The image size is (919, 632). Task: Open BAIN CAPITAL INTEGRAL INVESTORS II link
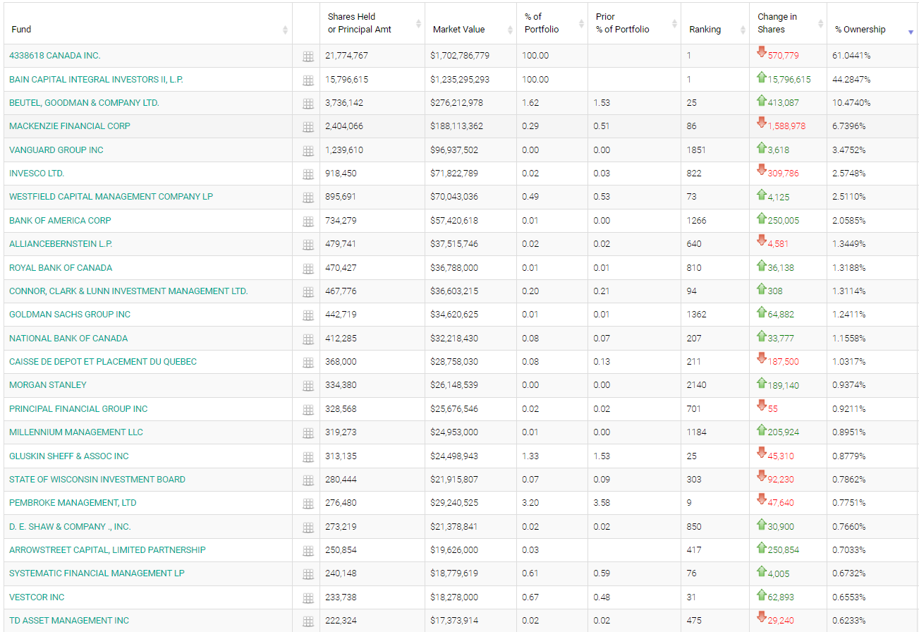[x=96, y=80]
